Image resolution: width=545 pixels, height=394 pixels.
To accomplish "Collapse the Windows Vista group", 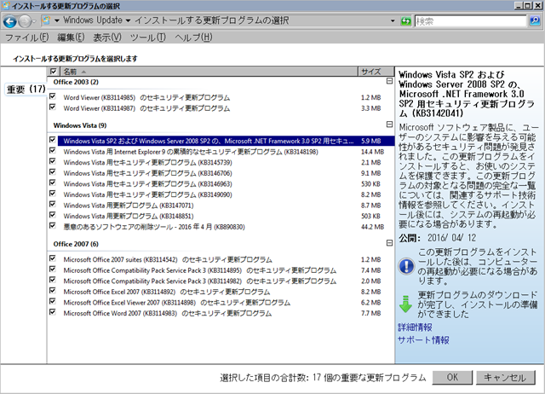I will click(x=390, y=125).
